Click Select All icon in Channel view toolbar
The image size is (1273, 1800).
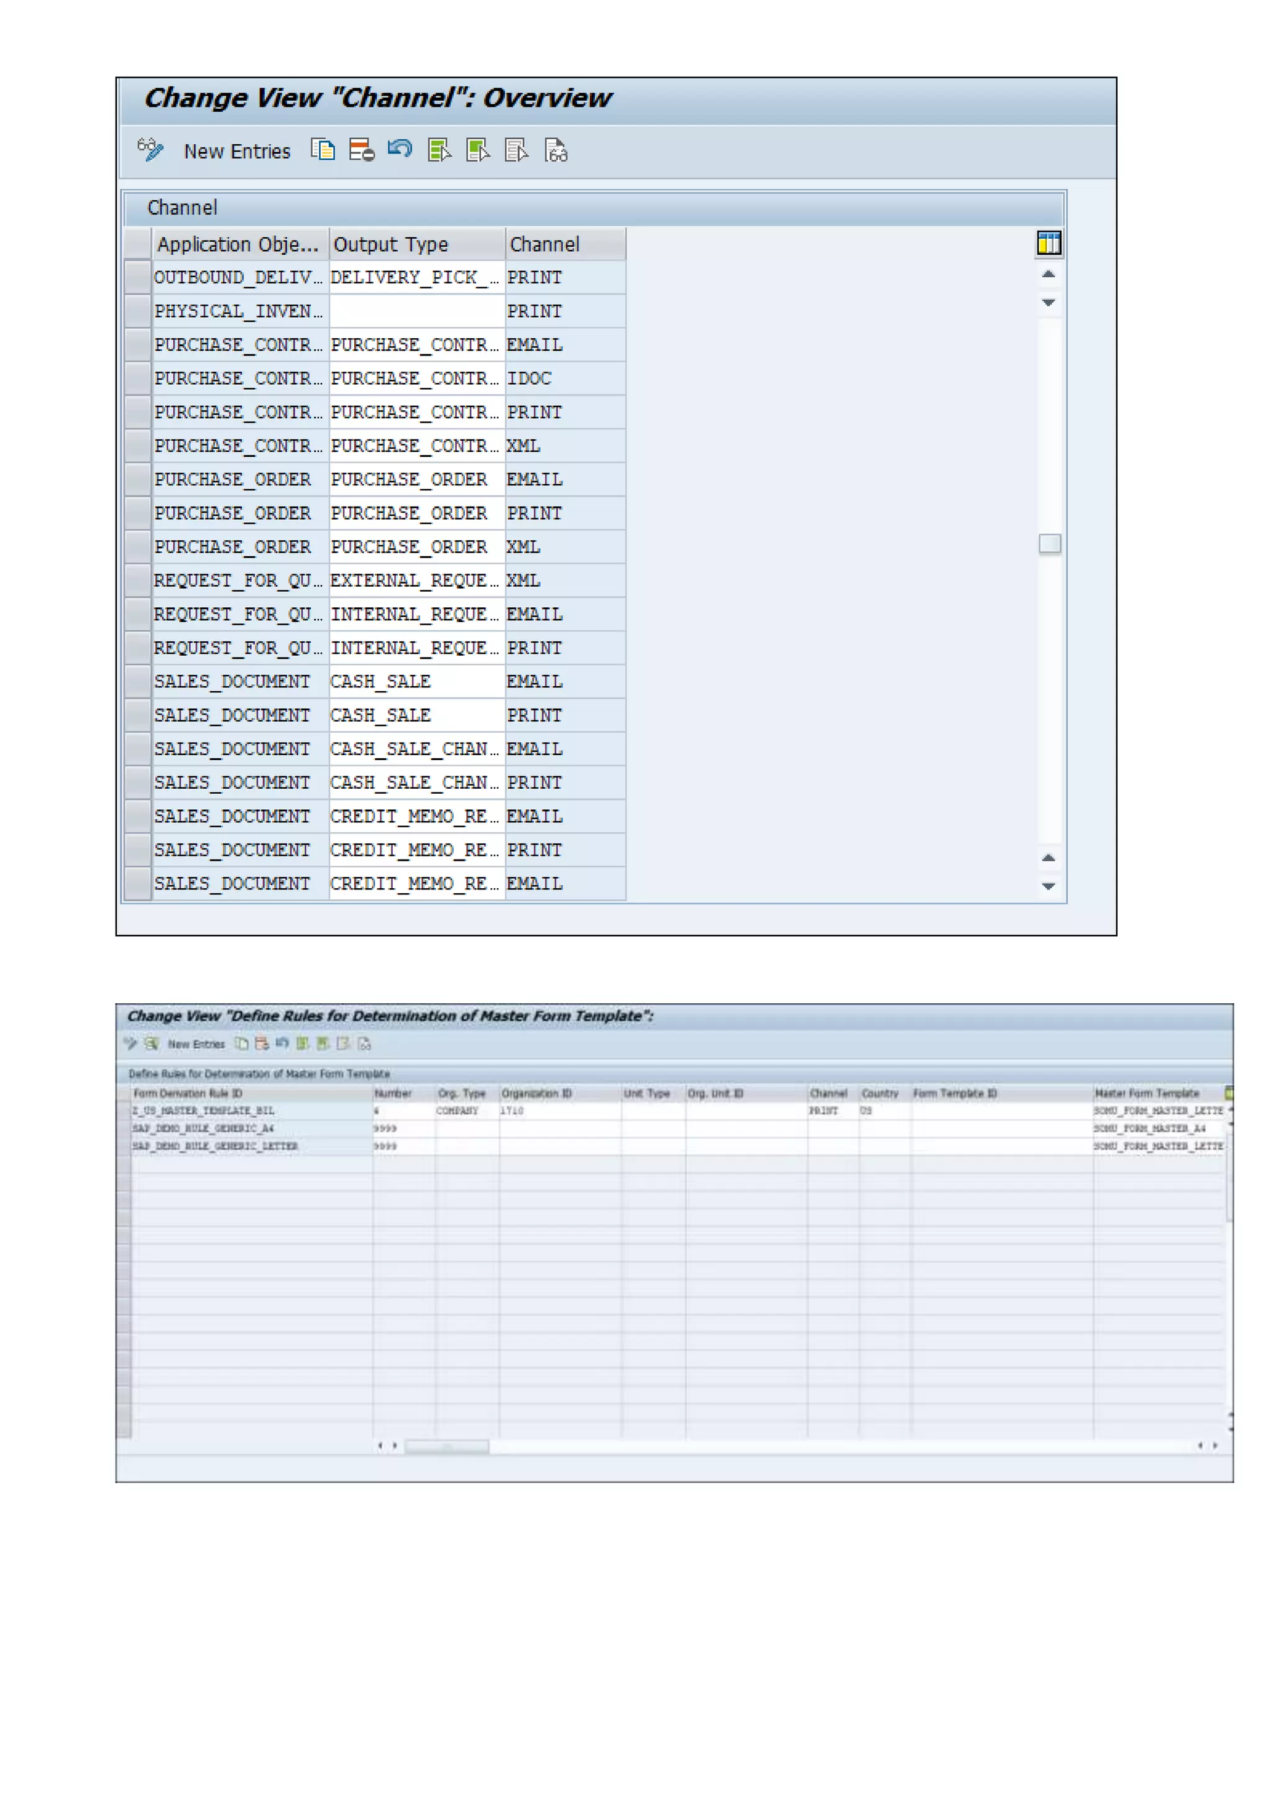click(x=439, y=149)
